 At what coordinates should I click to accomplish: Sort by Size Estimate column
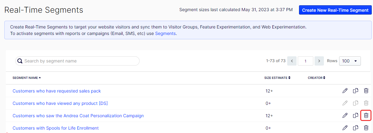click(277, 78)
